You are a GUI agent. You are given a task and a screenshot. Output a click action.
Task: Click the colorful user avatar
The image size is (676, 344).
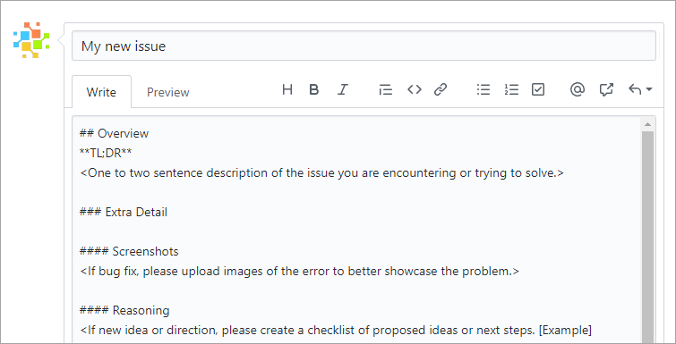[x=31, y=40]
